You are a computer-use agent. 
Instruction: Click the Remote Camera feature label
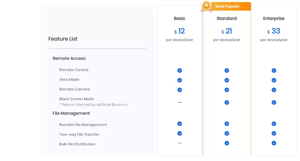(x=74, y=89)
